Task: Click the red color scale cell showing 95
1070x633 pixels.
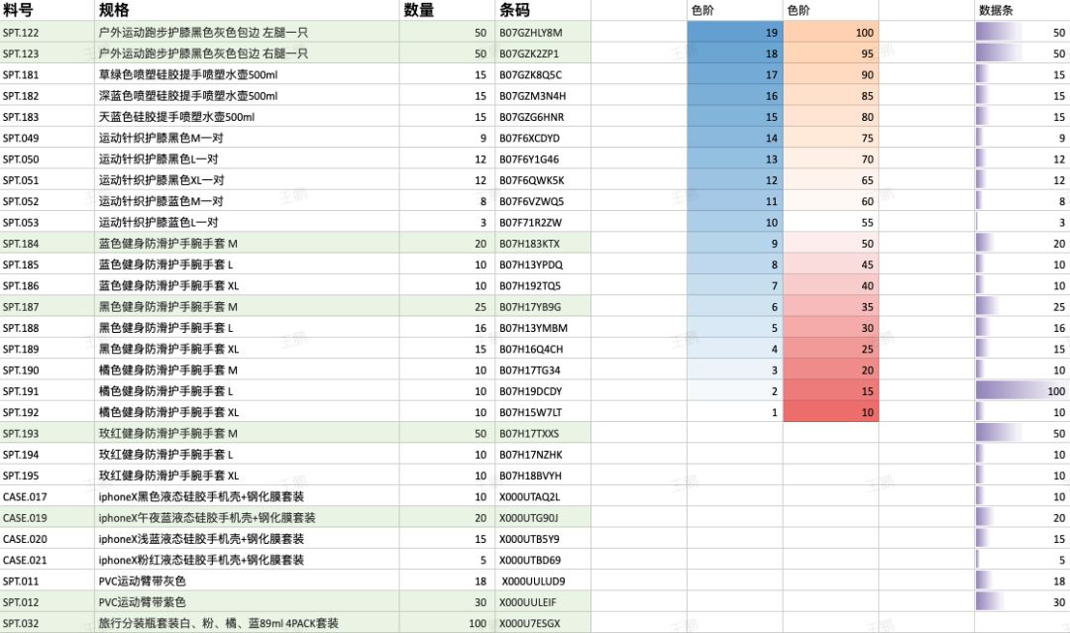Action: point(830,53)
